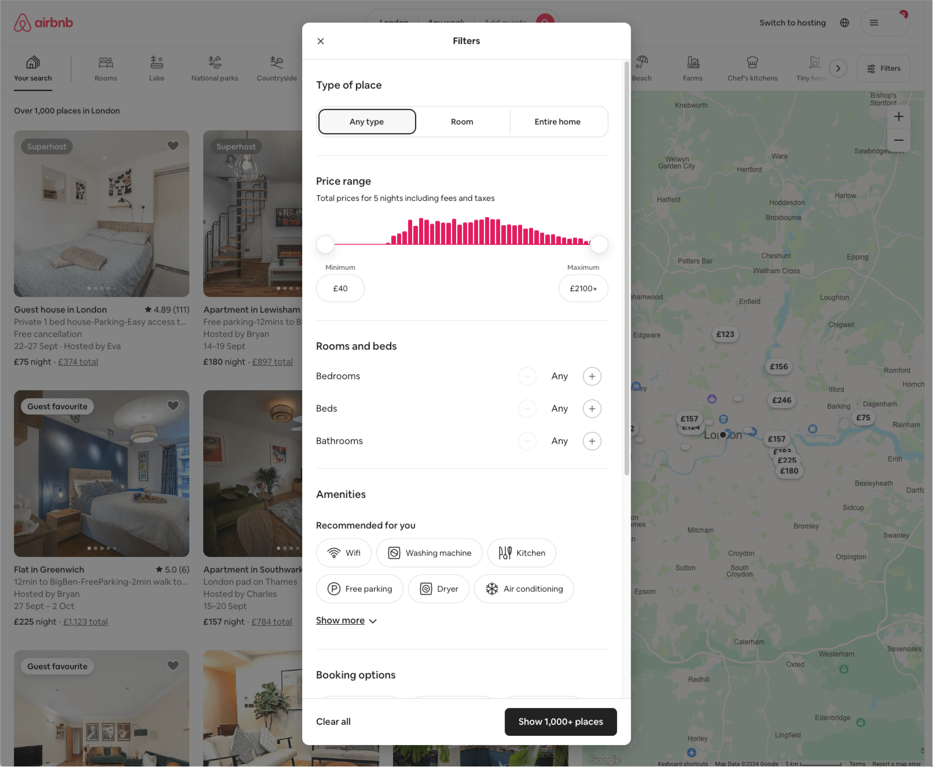
Task: Open the £1,123 total price breakdown
Action: click(x=86, y=622)
